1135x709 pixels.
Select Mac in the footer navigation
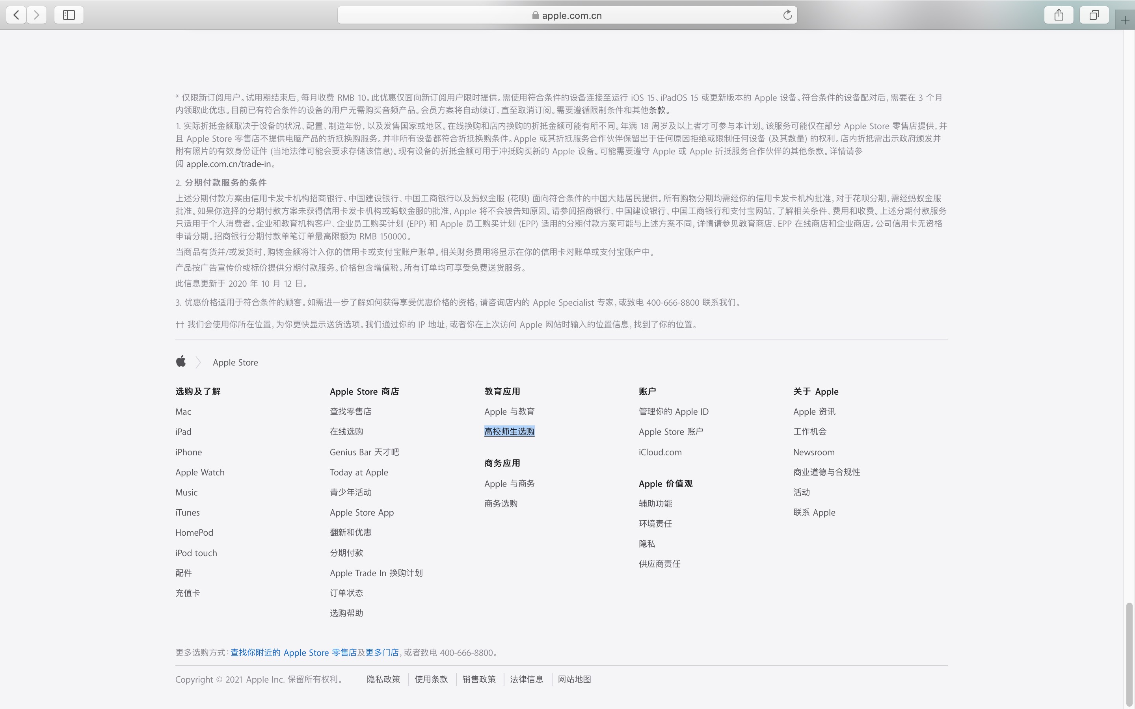point(182,411)
